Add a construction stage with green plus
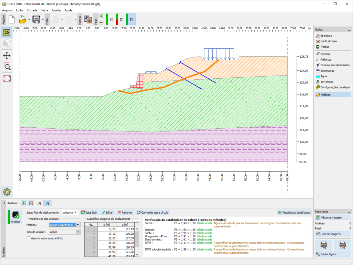The height and width of the screenshot is (265, 353). [101, 16]
